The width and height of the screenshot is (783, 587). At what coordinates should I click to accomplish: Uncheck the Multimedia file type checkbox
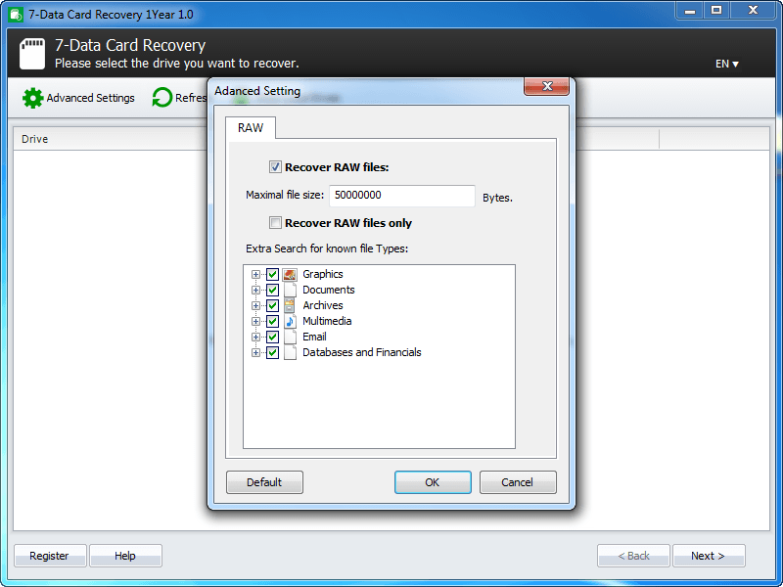click(x=272, y=321)
